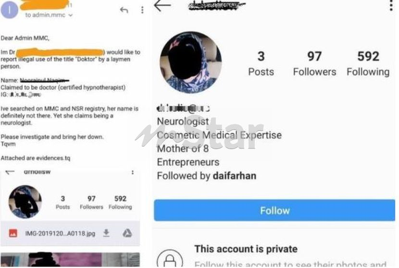
Task: Save attachment to Google Drive
Action: coord(127,233)
